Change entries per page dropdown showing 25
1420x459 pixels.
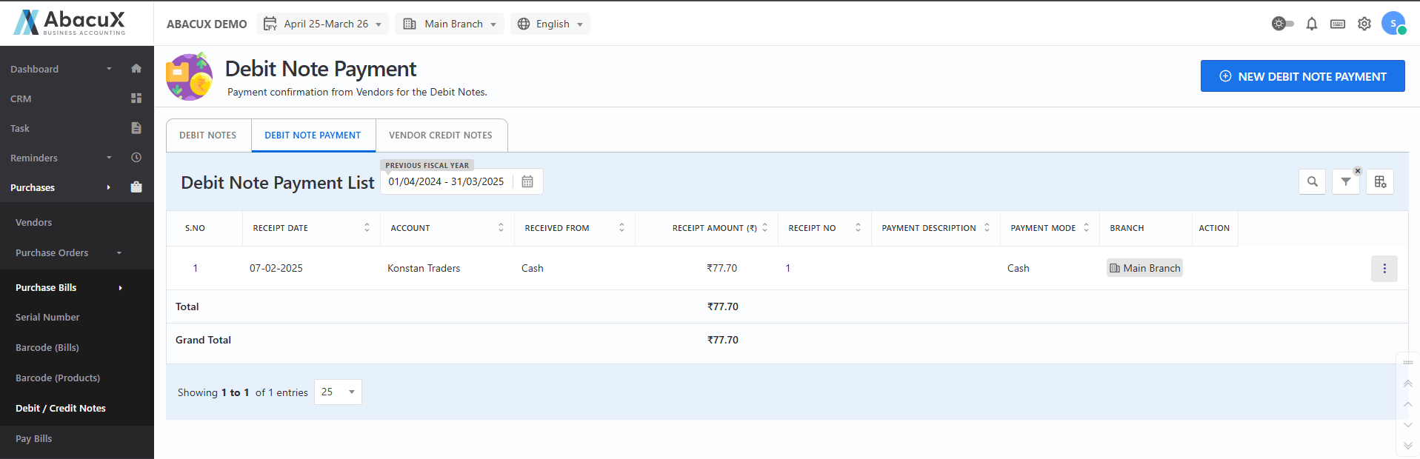[x=338, y=392]
